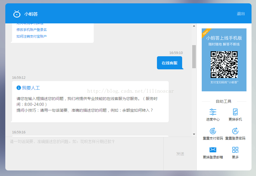Viewport: 256px width, 176px height.
Task: Click the 小蚂答 ant logo icon
Action: tap(17, 14)
